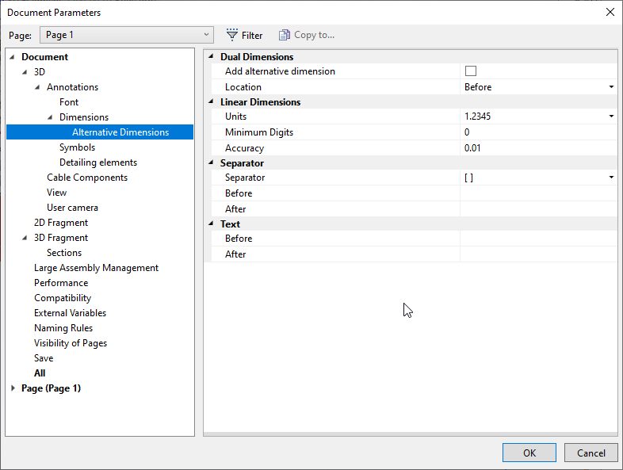Select User camera tree item
Image resolution: width=623 pixels, height=470 pixels.
point(72,208)
